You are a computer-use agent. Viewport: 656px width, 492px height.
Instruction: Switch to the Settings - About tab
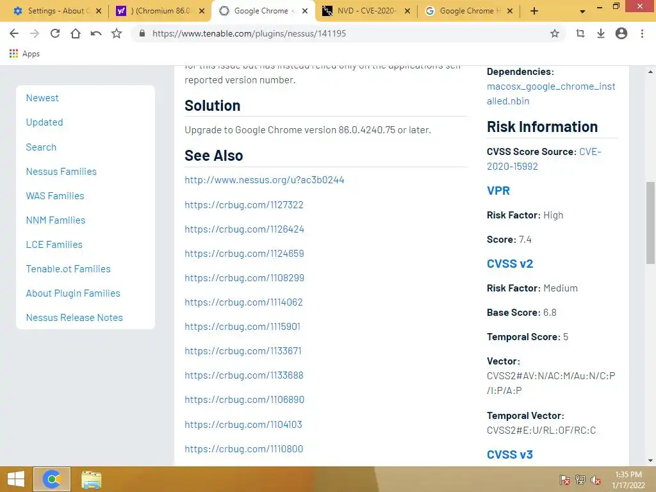[x=56, y=11]
